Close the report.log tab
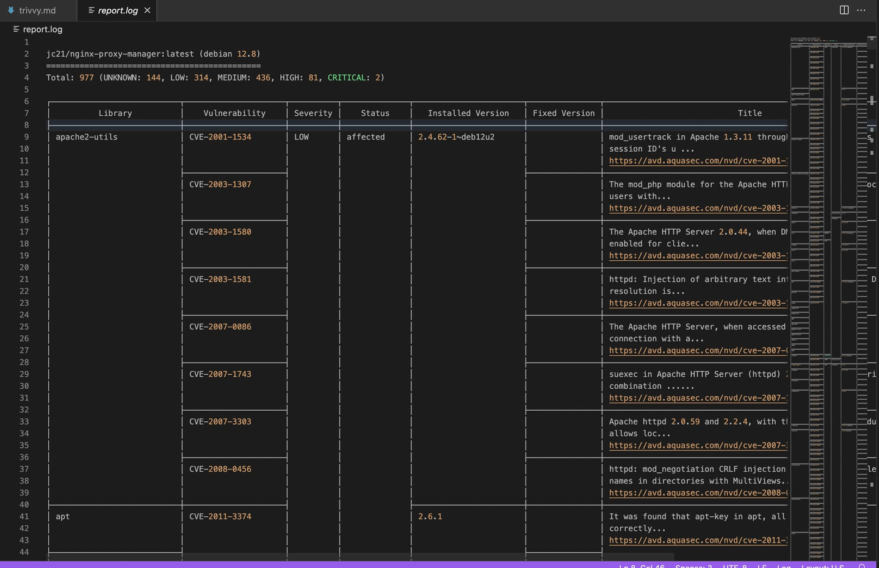This screenshot has width=879, height=568. click(146, 10)
